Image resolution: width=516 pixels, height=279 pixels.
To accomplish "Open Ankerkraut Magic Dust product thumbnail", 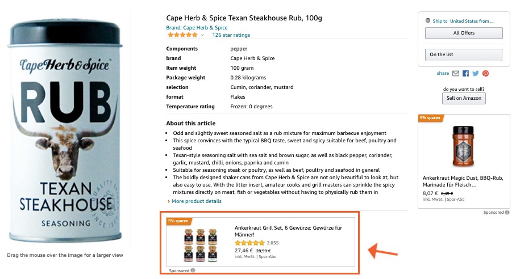I will 459,145.
